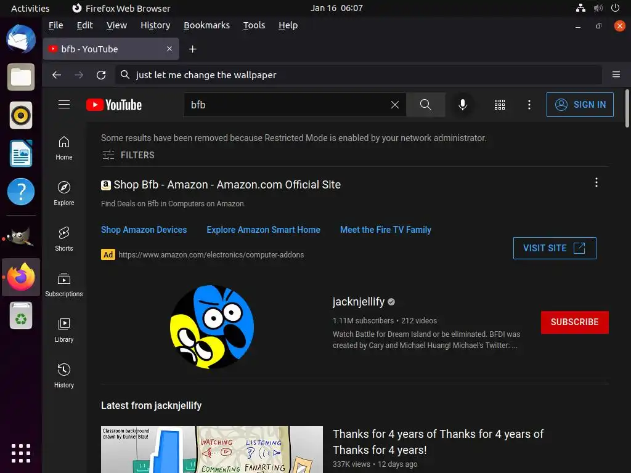Image resolution: width=631 pixels, height=473 pixels.
Task: Open a new tab with plus button
Action: (192, 49)
